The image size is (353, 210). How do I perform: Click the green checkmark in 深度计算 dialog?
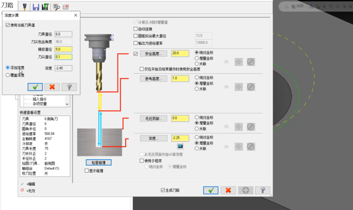[x=35, y=87]
